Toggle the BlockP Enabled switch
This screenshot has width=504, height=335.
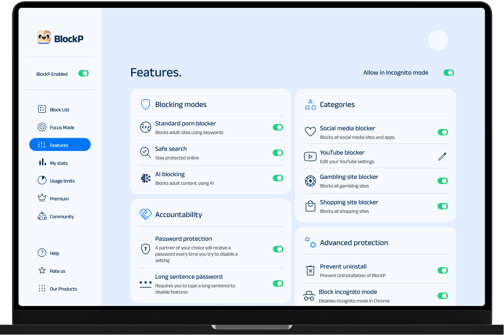[84, 73]
